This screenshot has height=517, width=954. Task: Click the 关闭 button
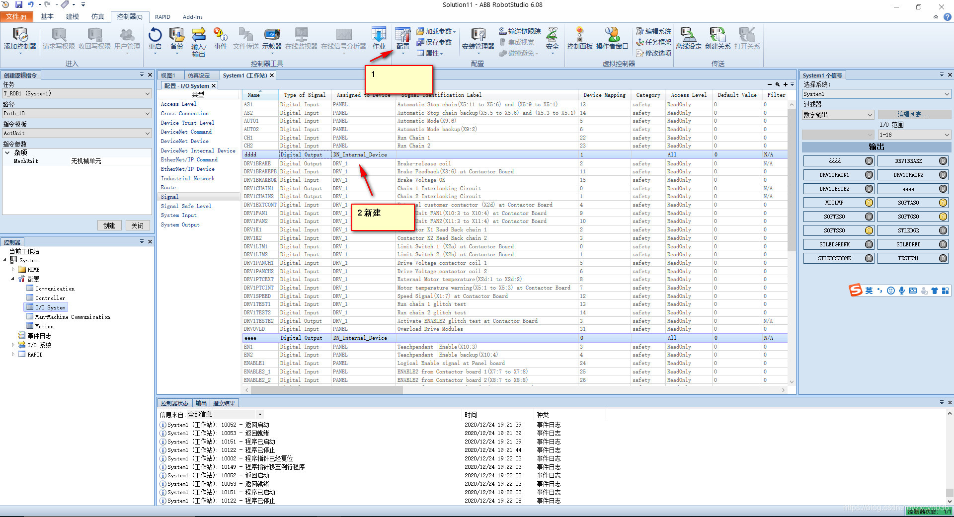(138, 225)
